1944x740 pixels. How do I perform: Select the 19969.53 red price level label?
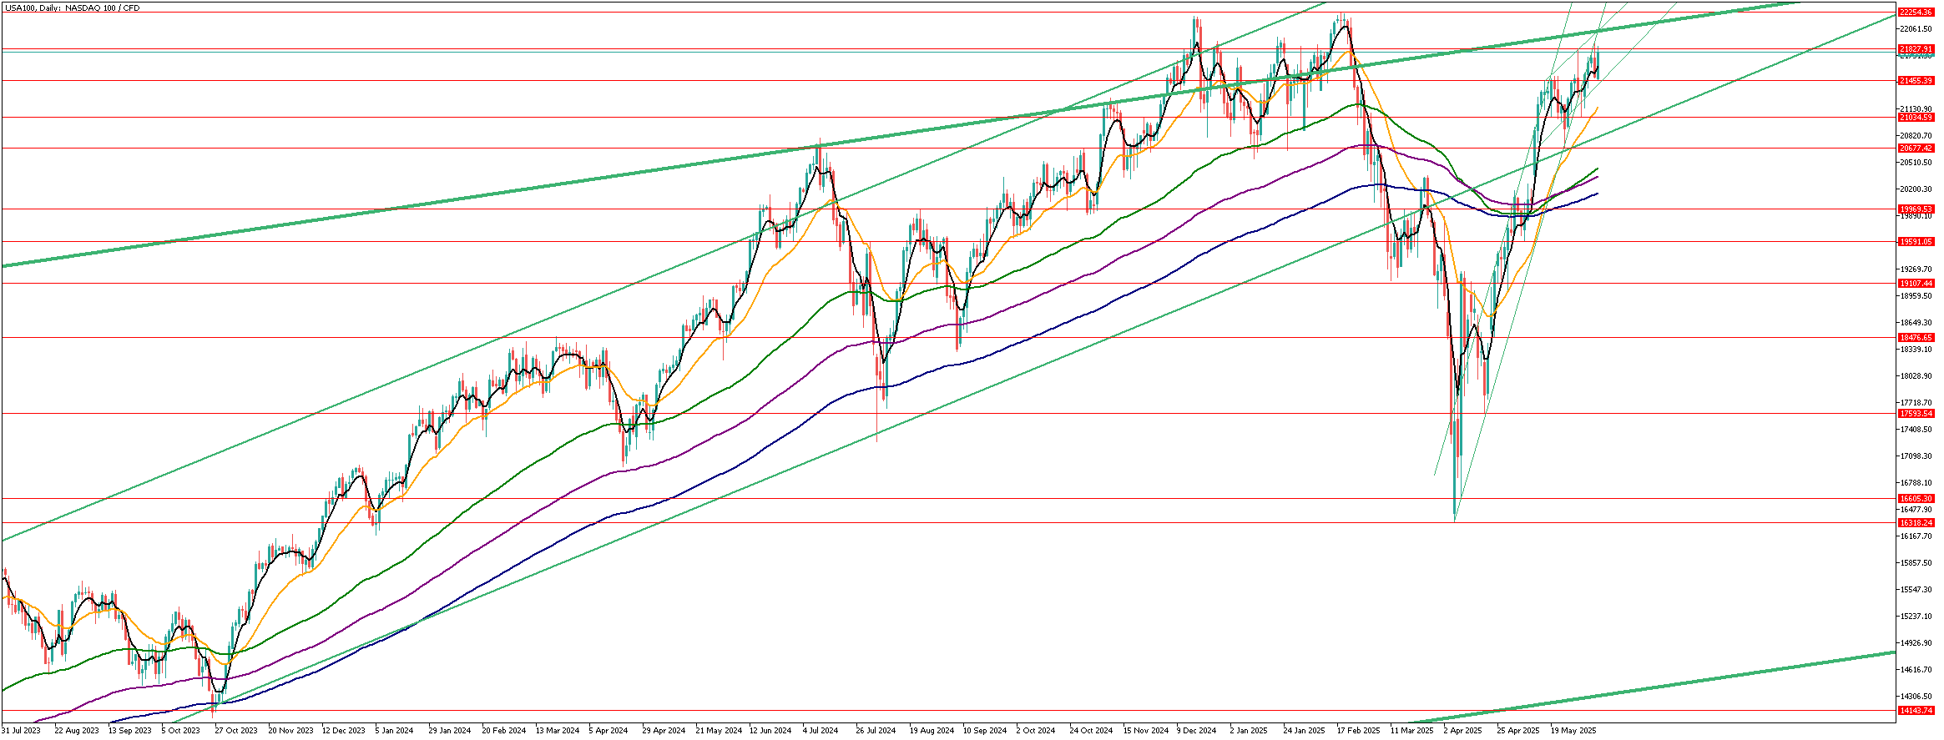[x=1916, y=209]
